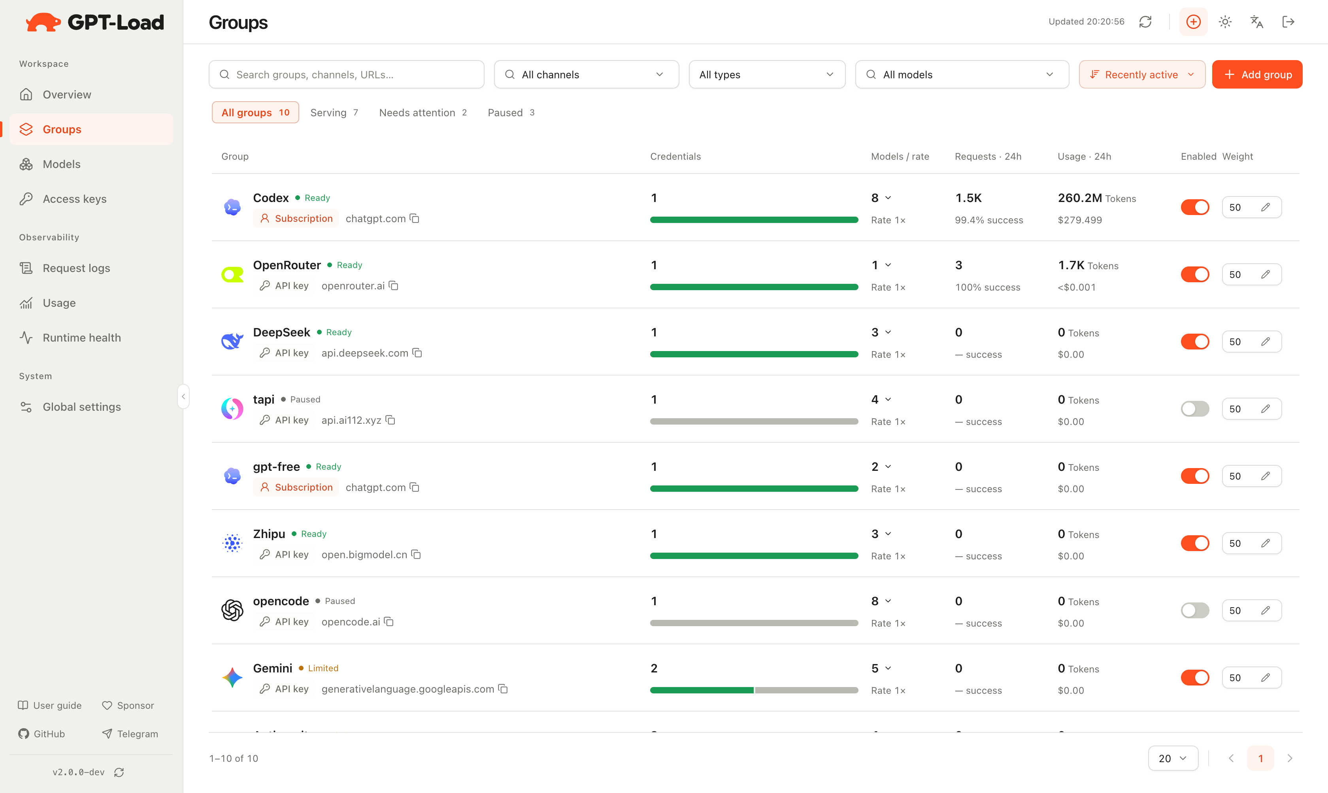Open the User guide link
This screenshot has width=1328, height=793.
click(x=50, y=706)
